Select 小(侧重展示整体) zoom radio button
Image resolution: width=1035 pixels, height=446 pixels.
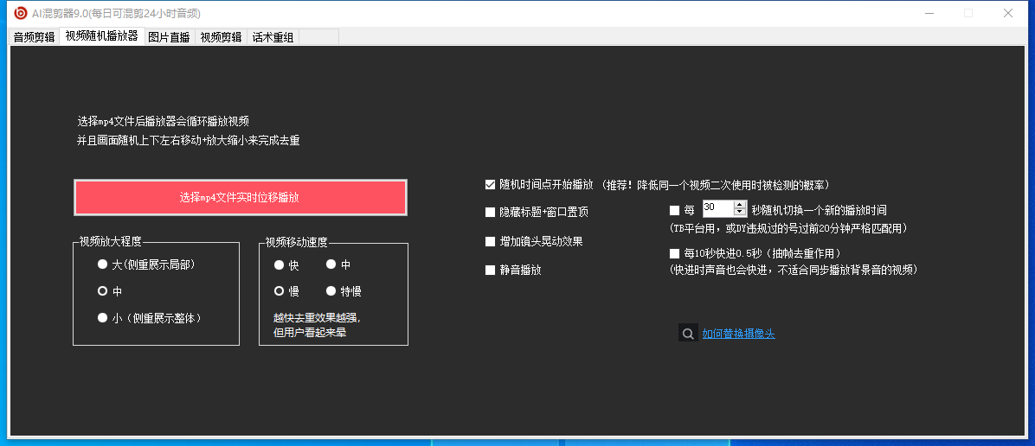coord(103,318)
